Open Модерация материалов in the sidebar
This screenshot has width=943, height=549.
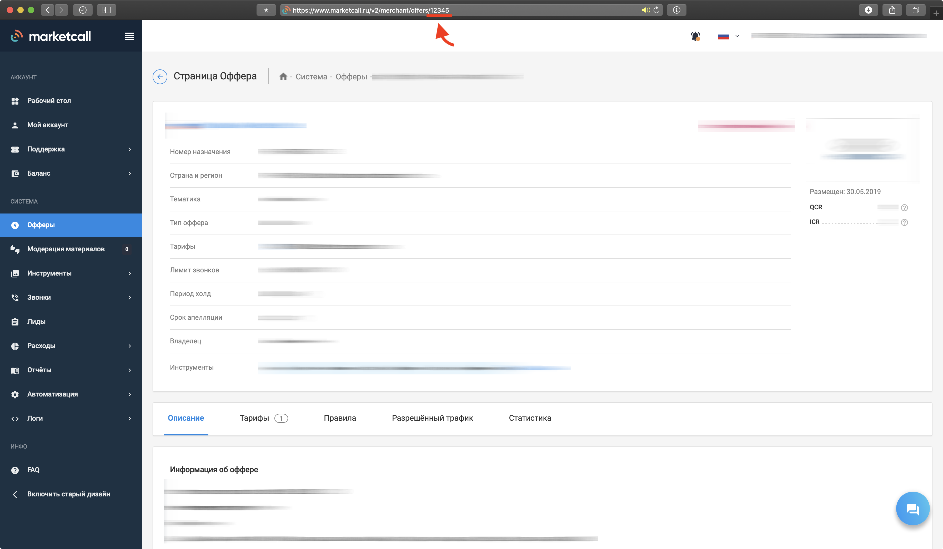(71, 249)
